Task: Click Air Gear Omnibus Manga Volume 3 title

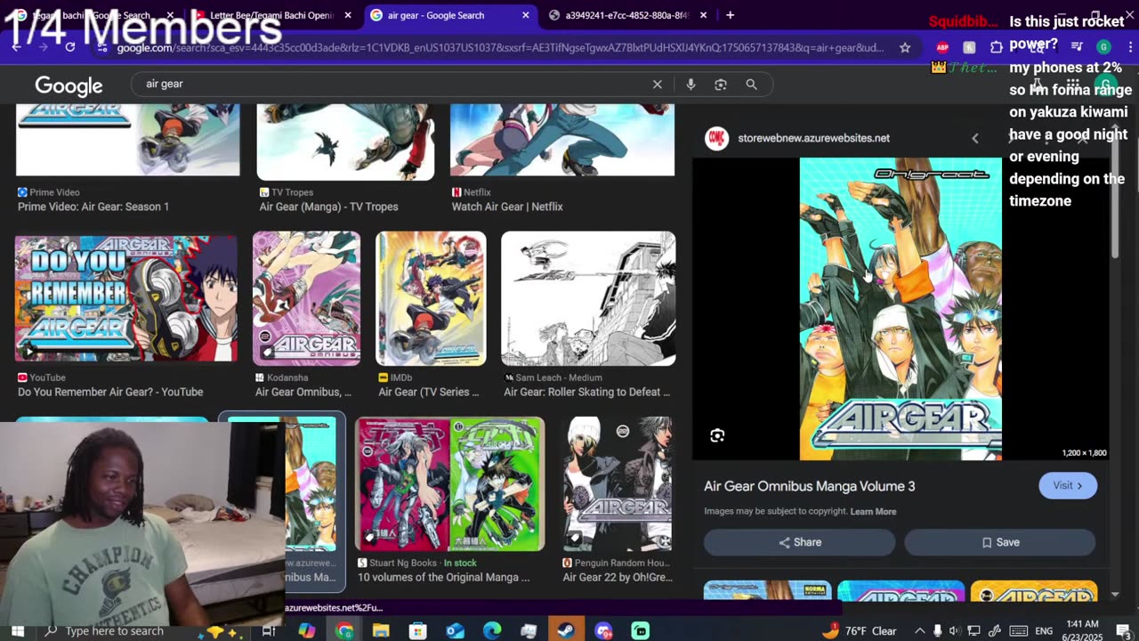Action: [x=809, y=486]
